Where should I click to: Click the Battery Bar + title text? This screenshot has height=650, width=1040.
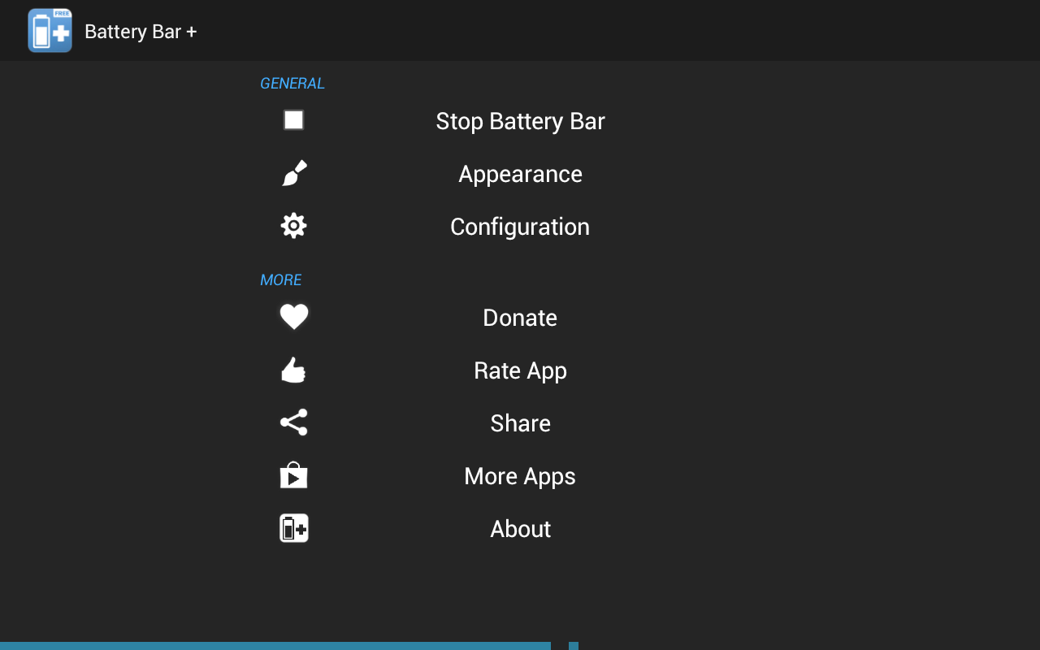click(141, 31)
